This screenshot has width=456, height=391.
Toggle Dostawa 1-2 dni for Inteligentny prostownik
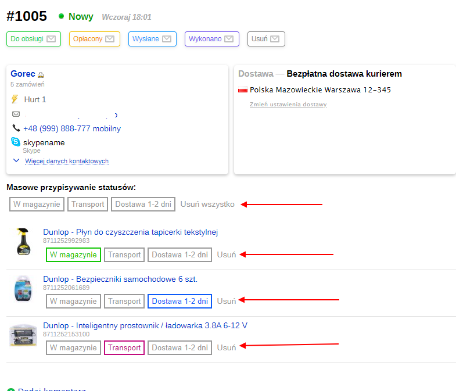click(179, 347)
